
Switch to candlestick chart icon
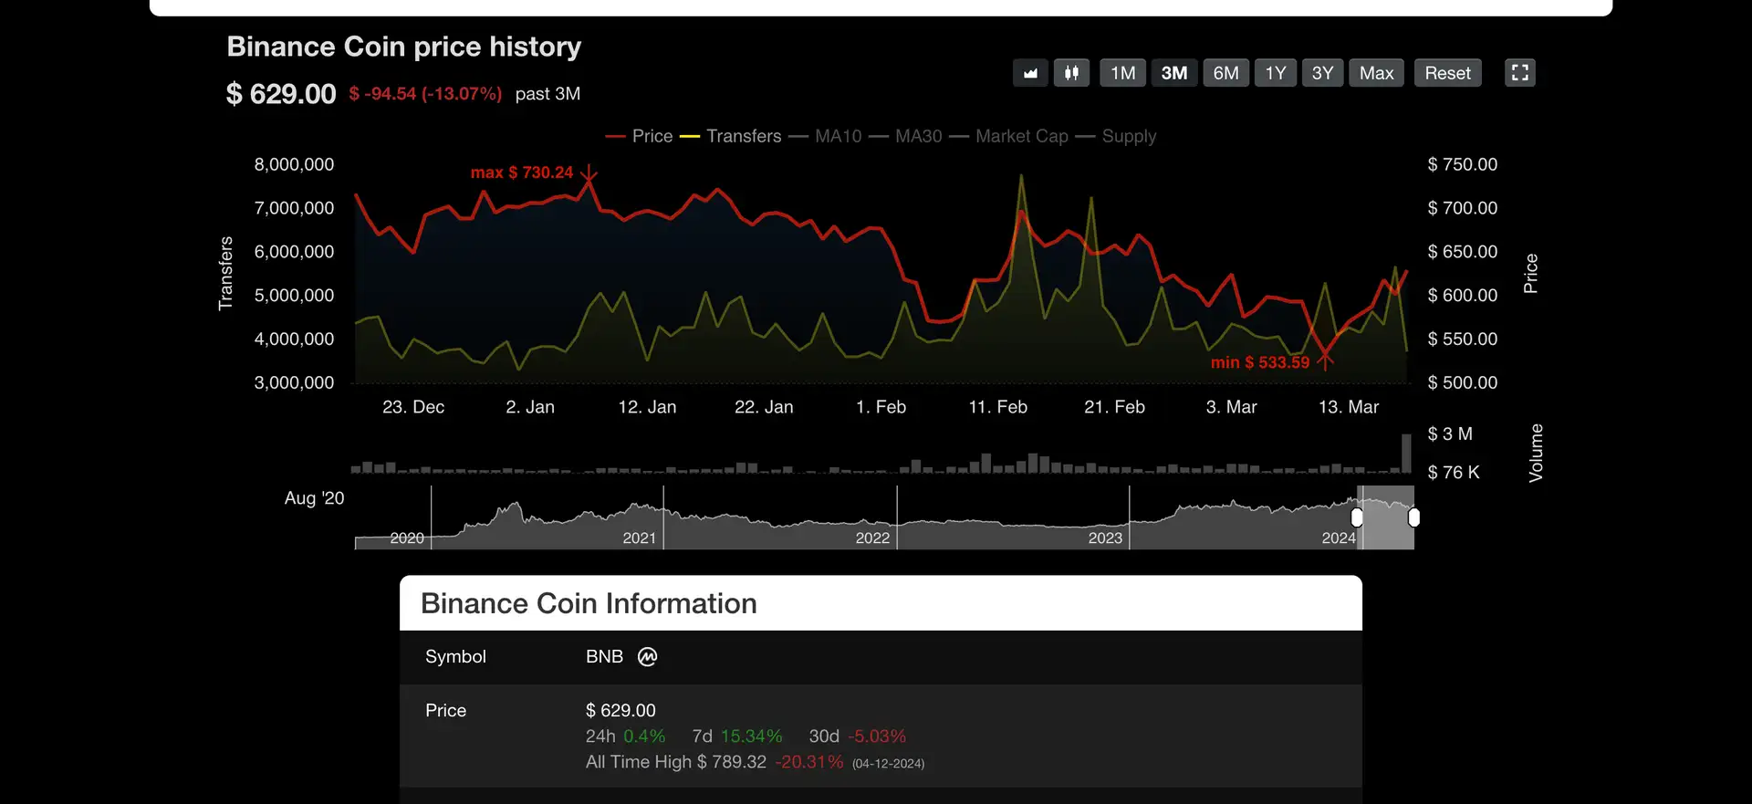click(1071, 73)
